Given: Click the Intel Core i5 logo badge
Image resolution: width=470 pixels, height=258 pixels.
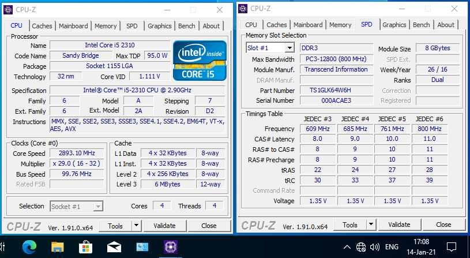Looking at the screenshot, I should pos(200,61).
